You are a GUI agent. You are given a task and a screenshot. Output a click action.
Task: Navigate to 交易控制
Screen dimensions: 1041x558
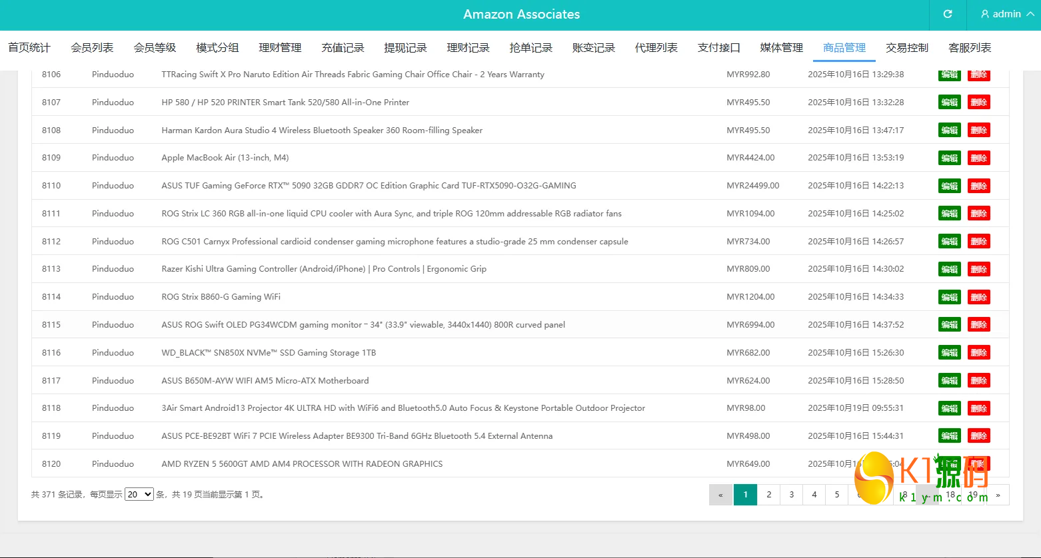[906, 47]
